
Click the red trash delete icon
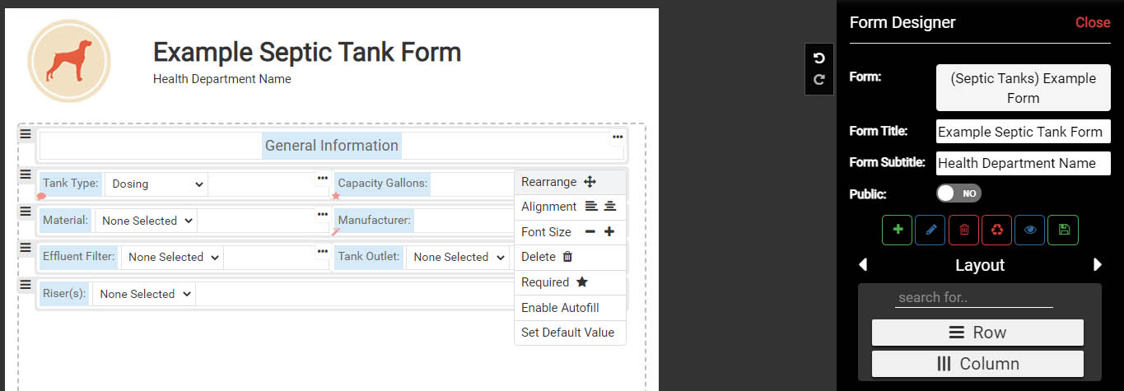[963, 230]
